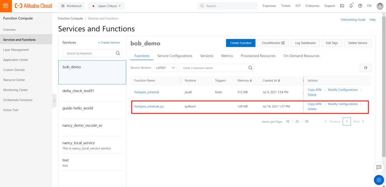This screenshot has width=386, height=187.
Task: Open Workbench
Action: pos(71,6)
